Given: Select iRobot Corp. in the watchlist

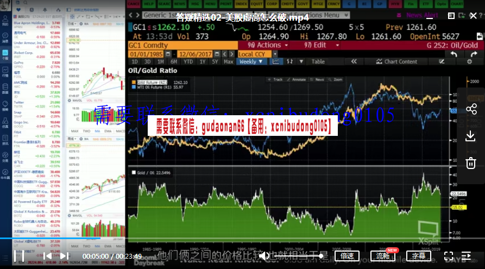Looking at the screenshot, I should (x=37, y=54).
